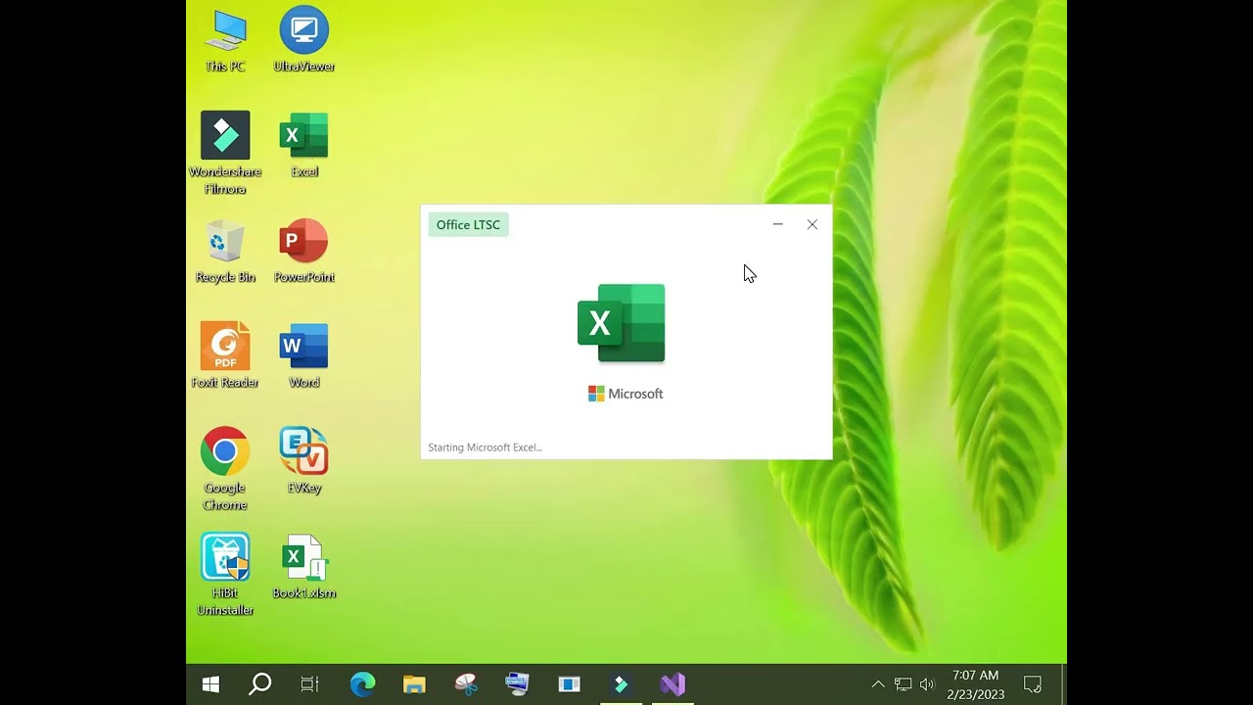Select PowerPoint desktop shortcut
Viewport: 1253px width, 705px height.
303,251
